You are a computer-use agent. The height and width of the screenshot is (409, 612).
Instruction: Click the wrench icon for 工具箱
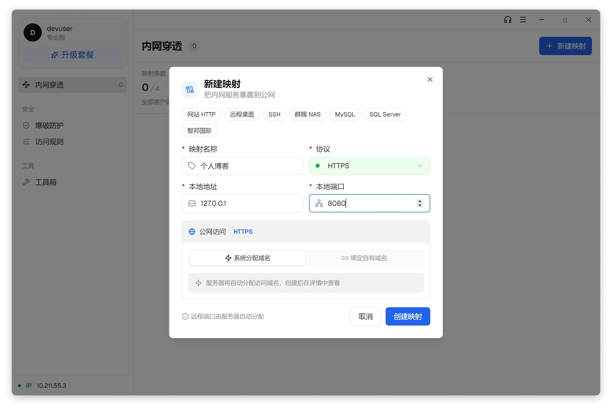[26, 182]
